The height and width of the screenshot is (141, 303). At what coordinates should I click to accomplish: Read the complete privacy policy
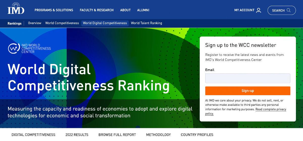[271, 110]
